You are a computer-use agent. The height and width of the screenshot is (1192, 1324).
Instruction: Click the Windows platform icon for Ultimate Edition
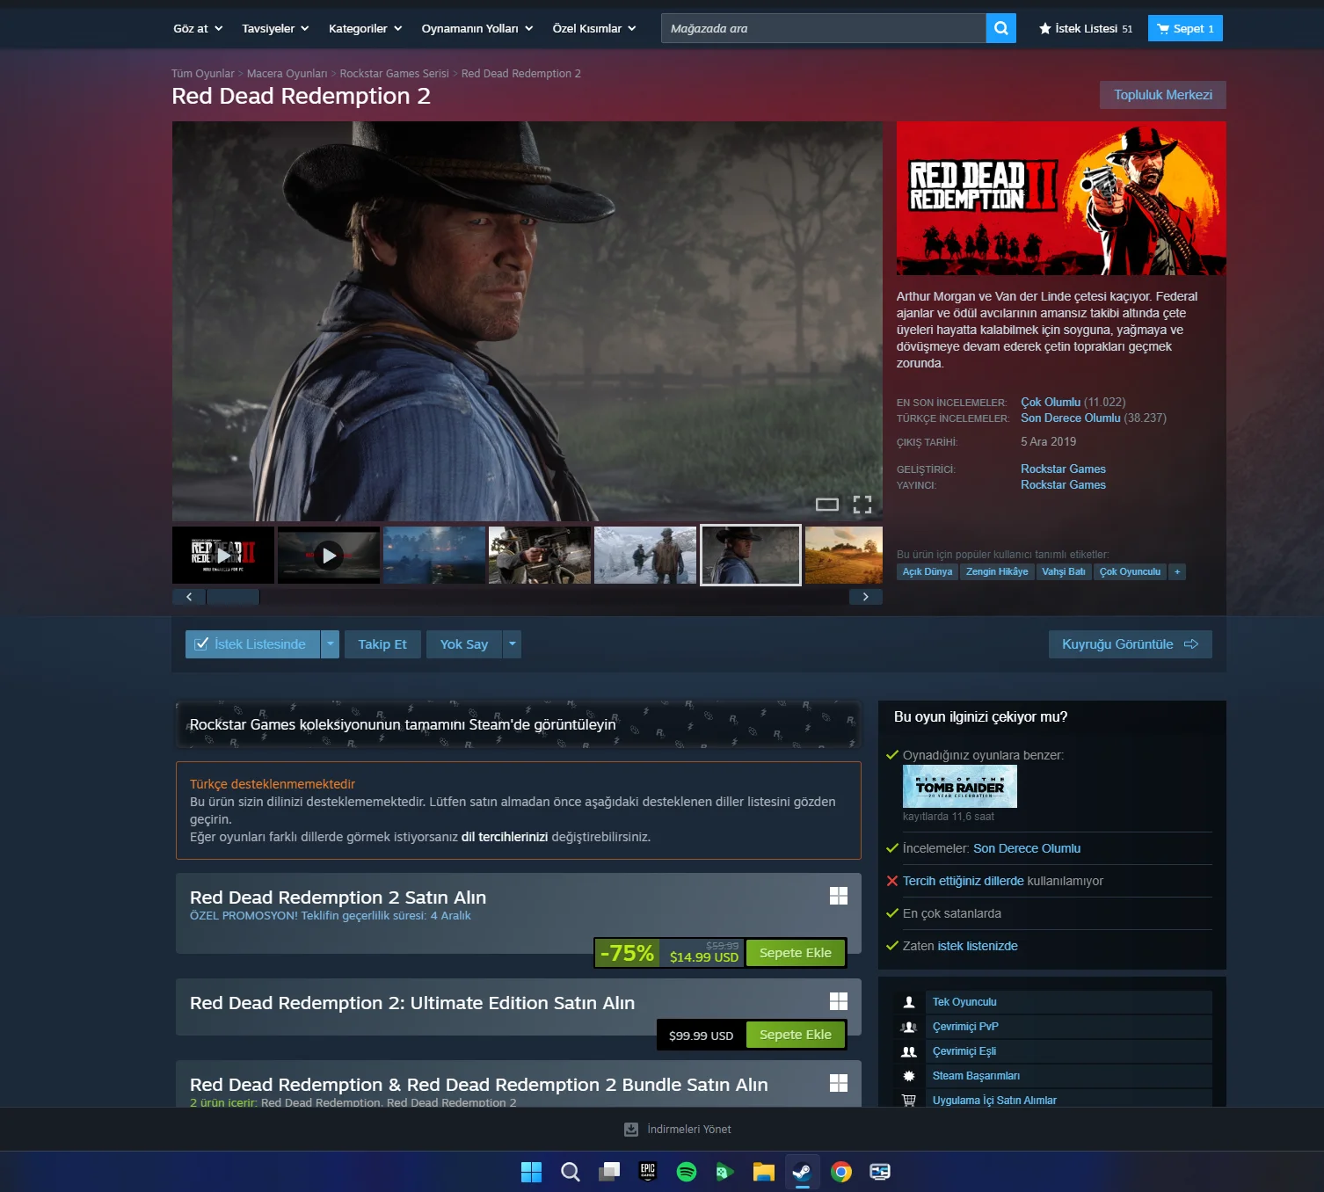click(839, 1001)
